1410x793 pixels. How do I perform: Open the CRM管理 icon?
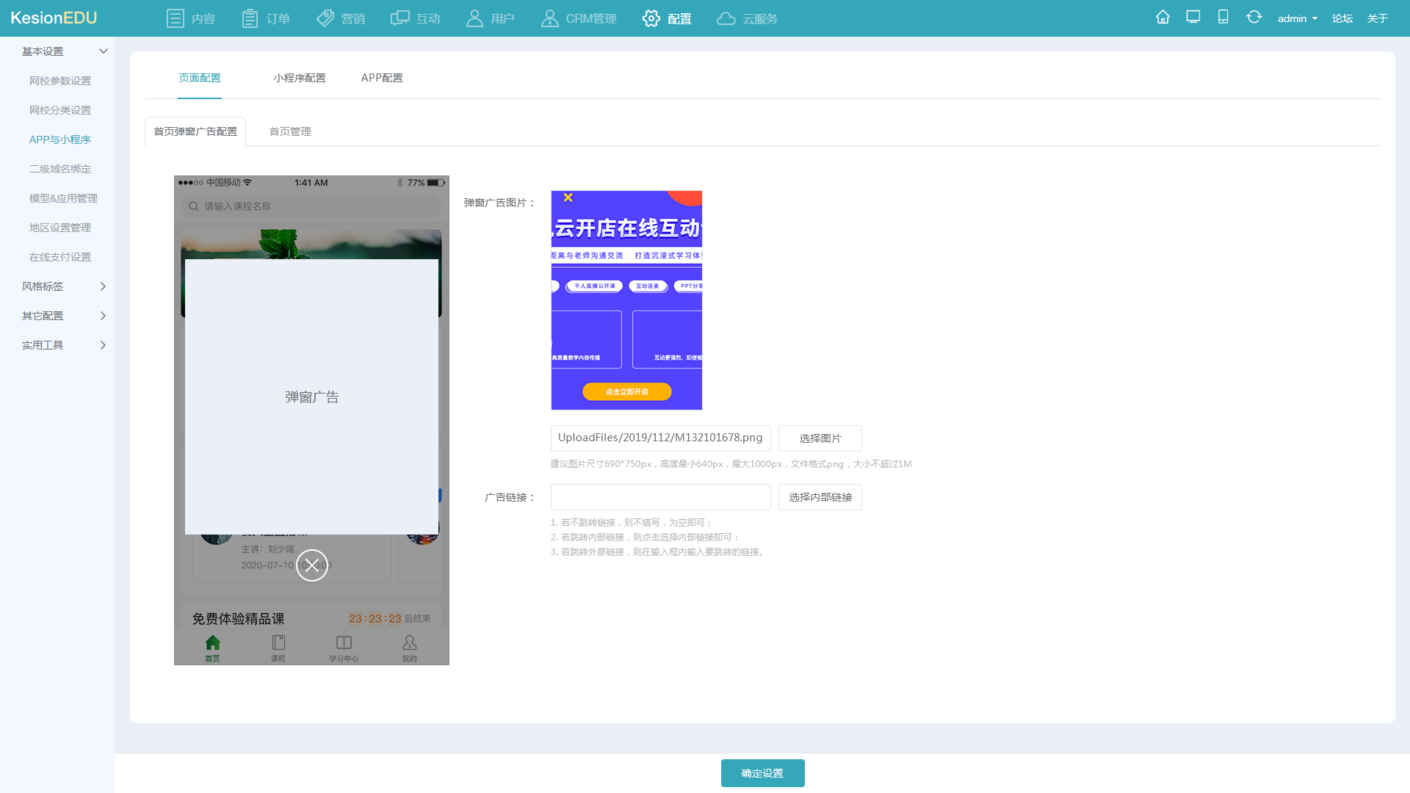[550, 18]
